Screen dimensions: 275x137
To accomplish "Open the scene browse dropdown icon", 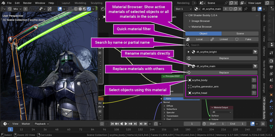I will coord(202,3).
